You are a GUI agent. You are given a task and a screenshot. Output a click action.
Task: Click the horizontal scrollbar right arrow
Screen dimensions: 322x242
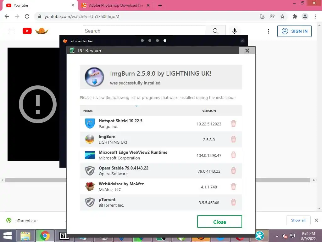pos(314,180)
